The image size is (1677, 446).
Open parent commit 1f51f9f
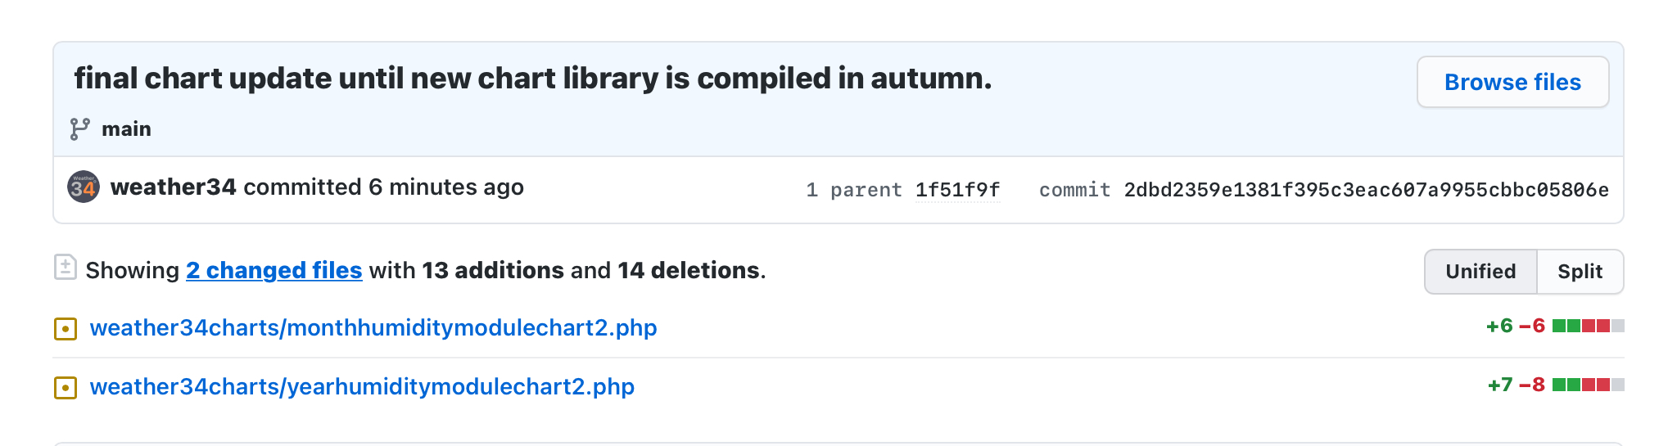958,191
